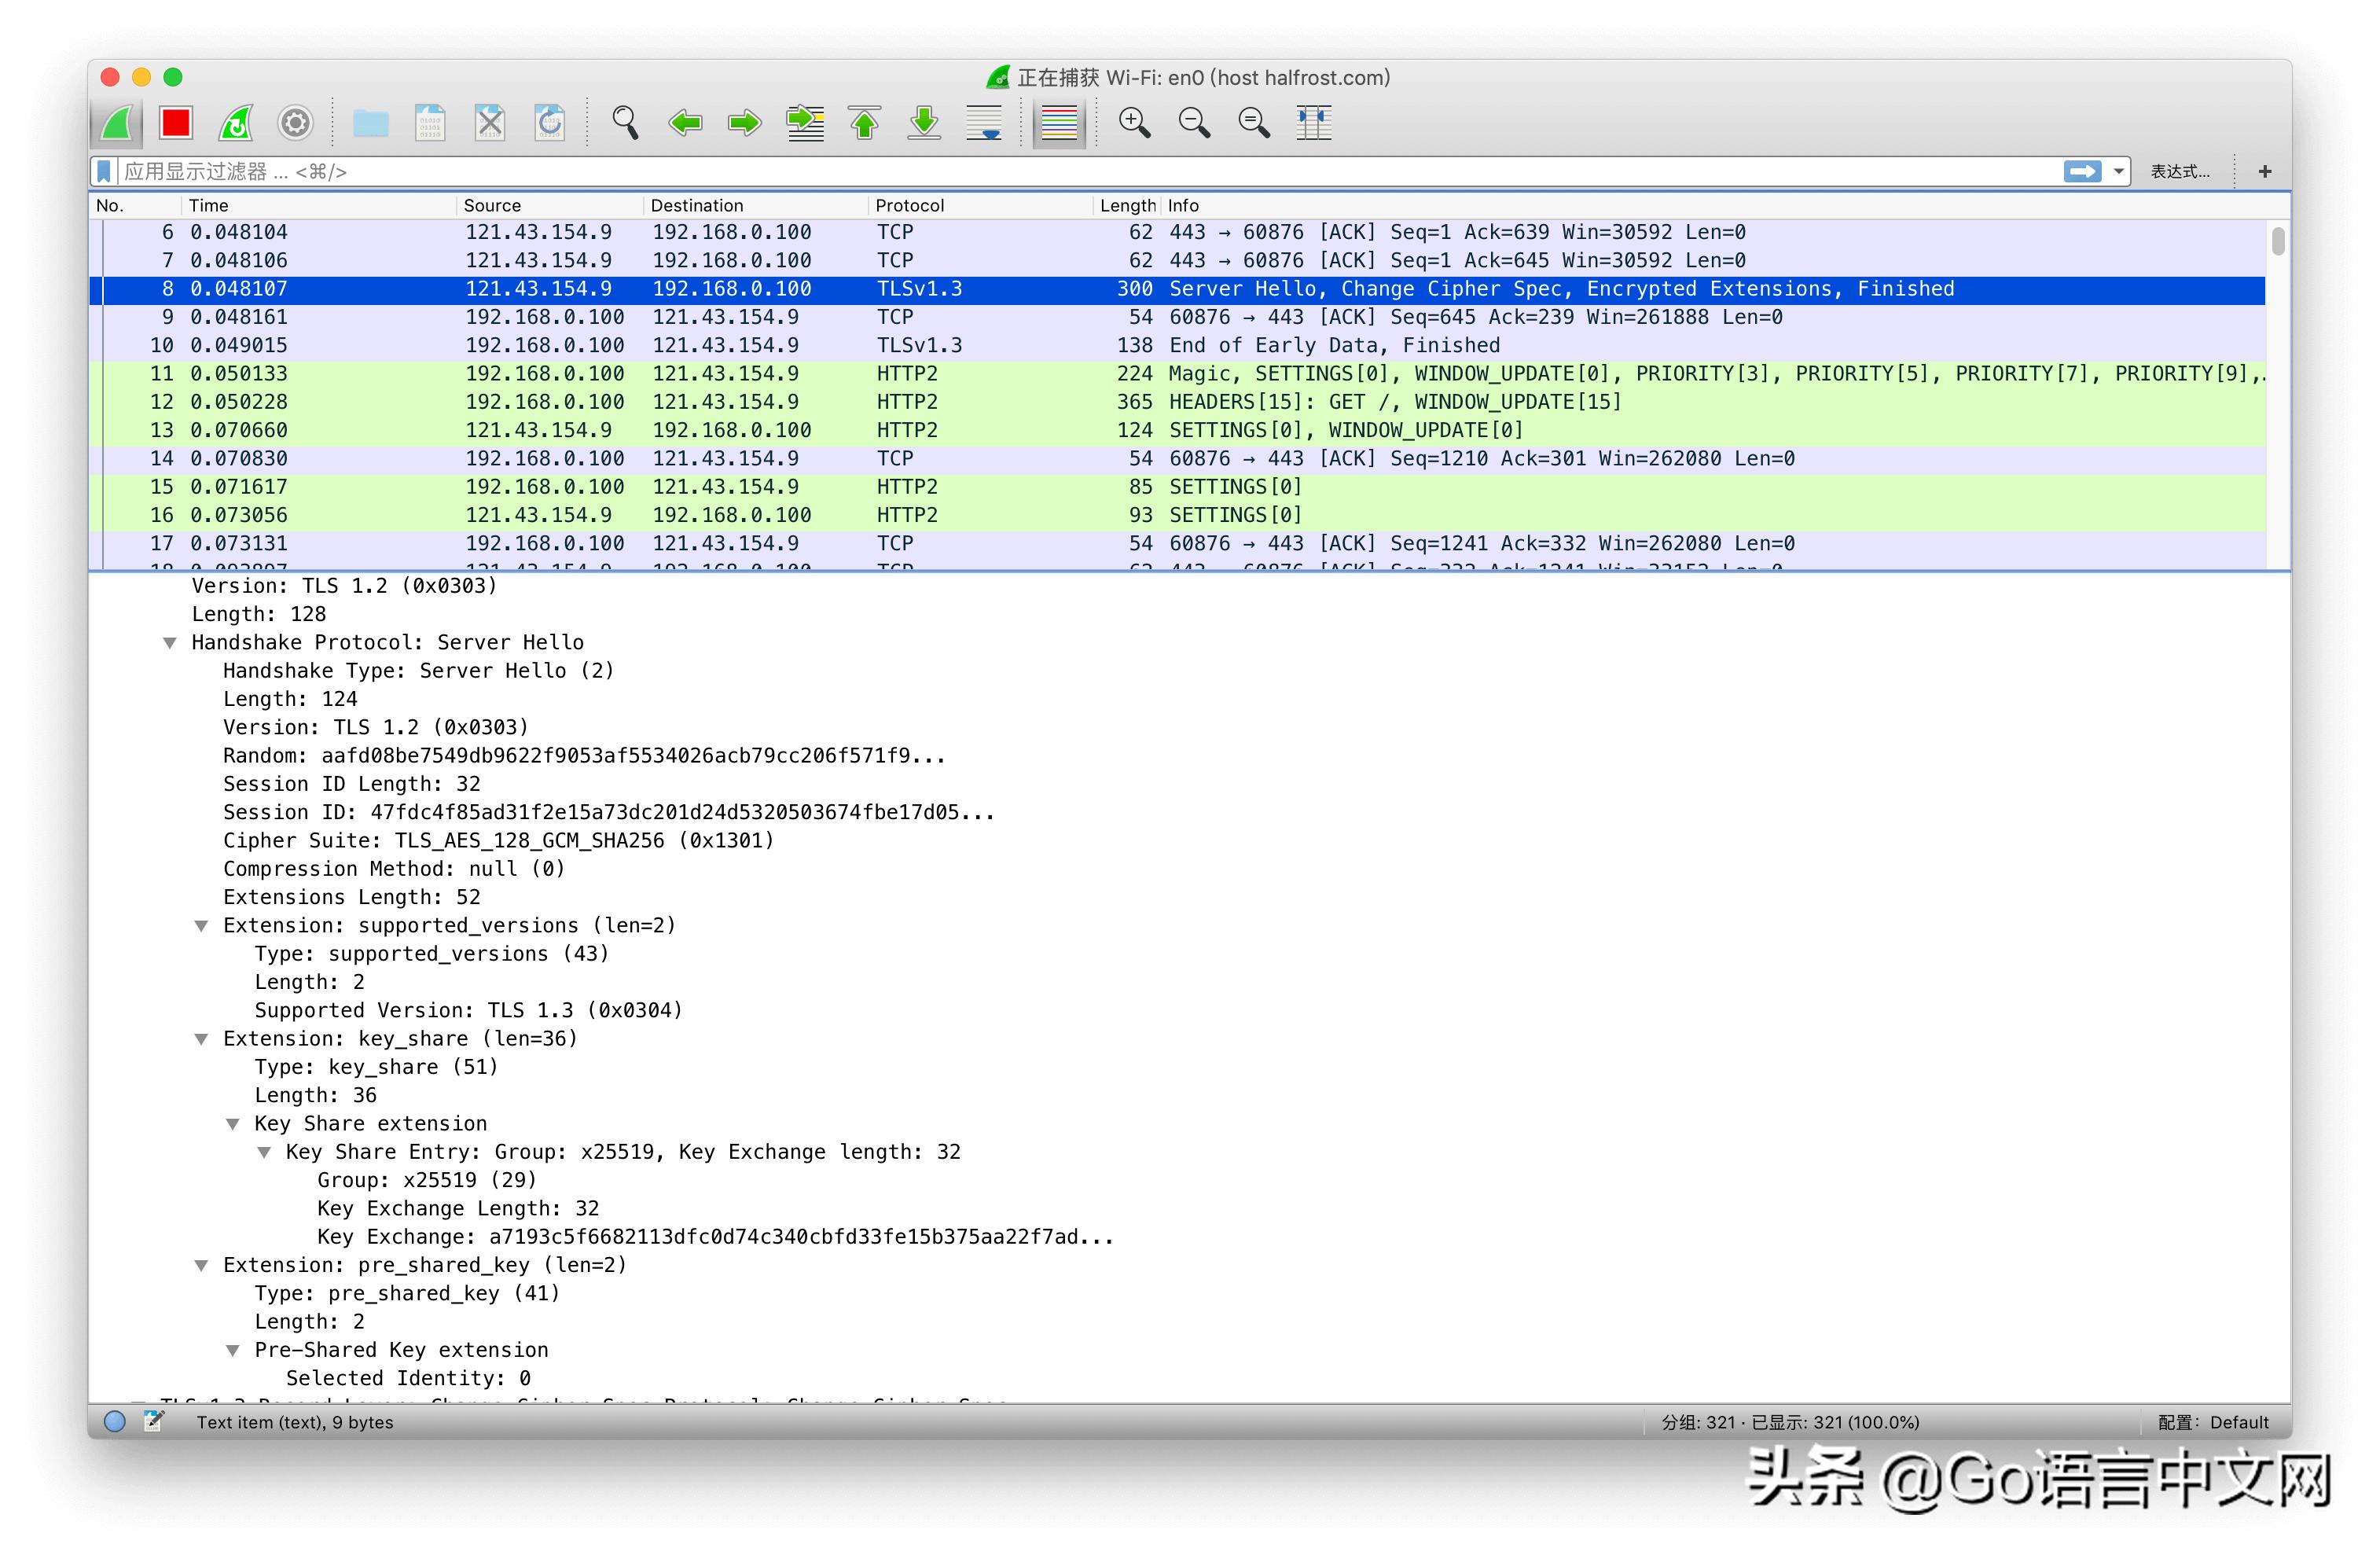
Task: Open capture options gear icon
Action: (295, 123)
